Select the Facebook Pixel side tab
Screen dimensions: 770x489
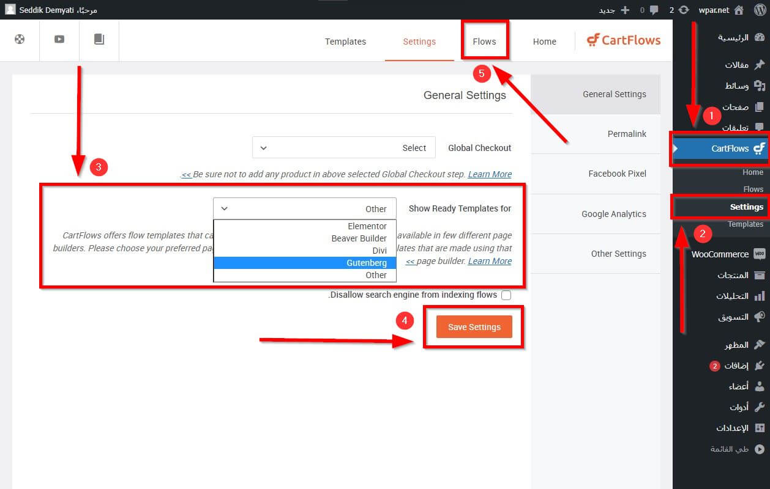(x=596, y=174)
